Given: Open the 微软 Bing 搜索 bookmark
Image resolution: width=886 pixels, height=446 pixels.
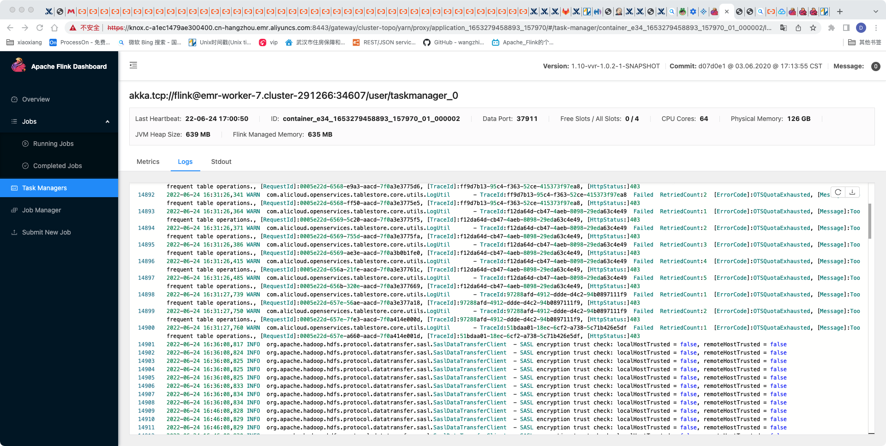Looking at the screenshot, I should [150, 42].
